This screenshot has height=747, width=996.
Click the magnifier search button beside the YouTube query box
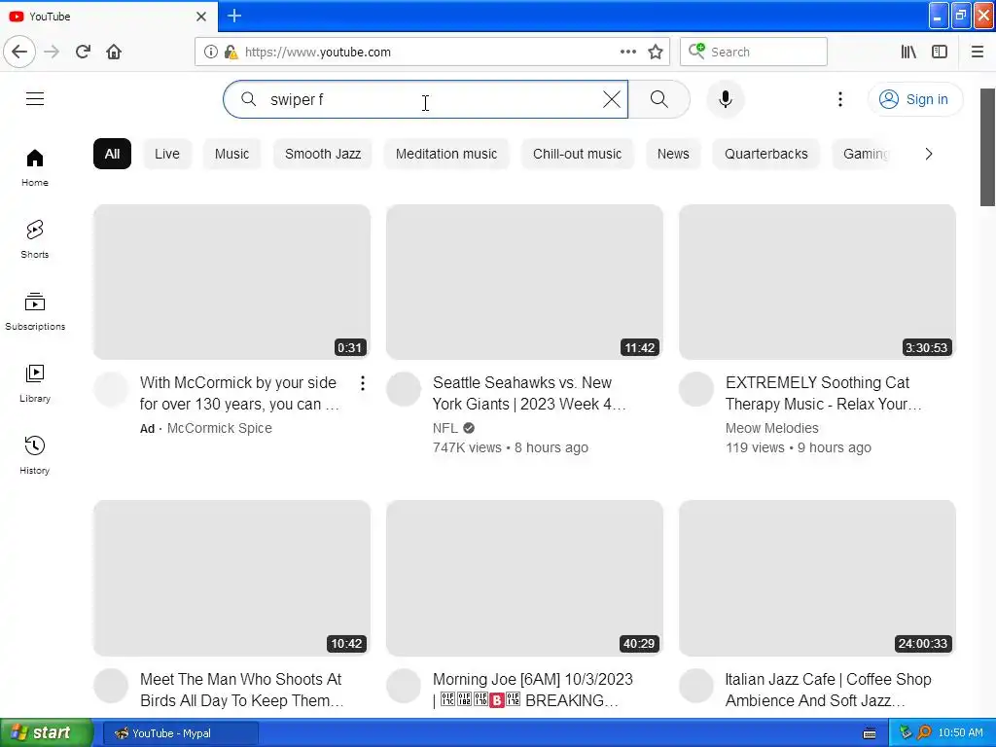658,99
